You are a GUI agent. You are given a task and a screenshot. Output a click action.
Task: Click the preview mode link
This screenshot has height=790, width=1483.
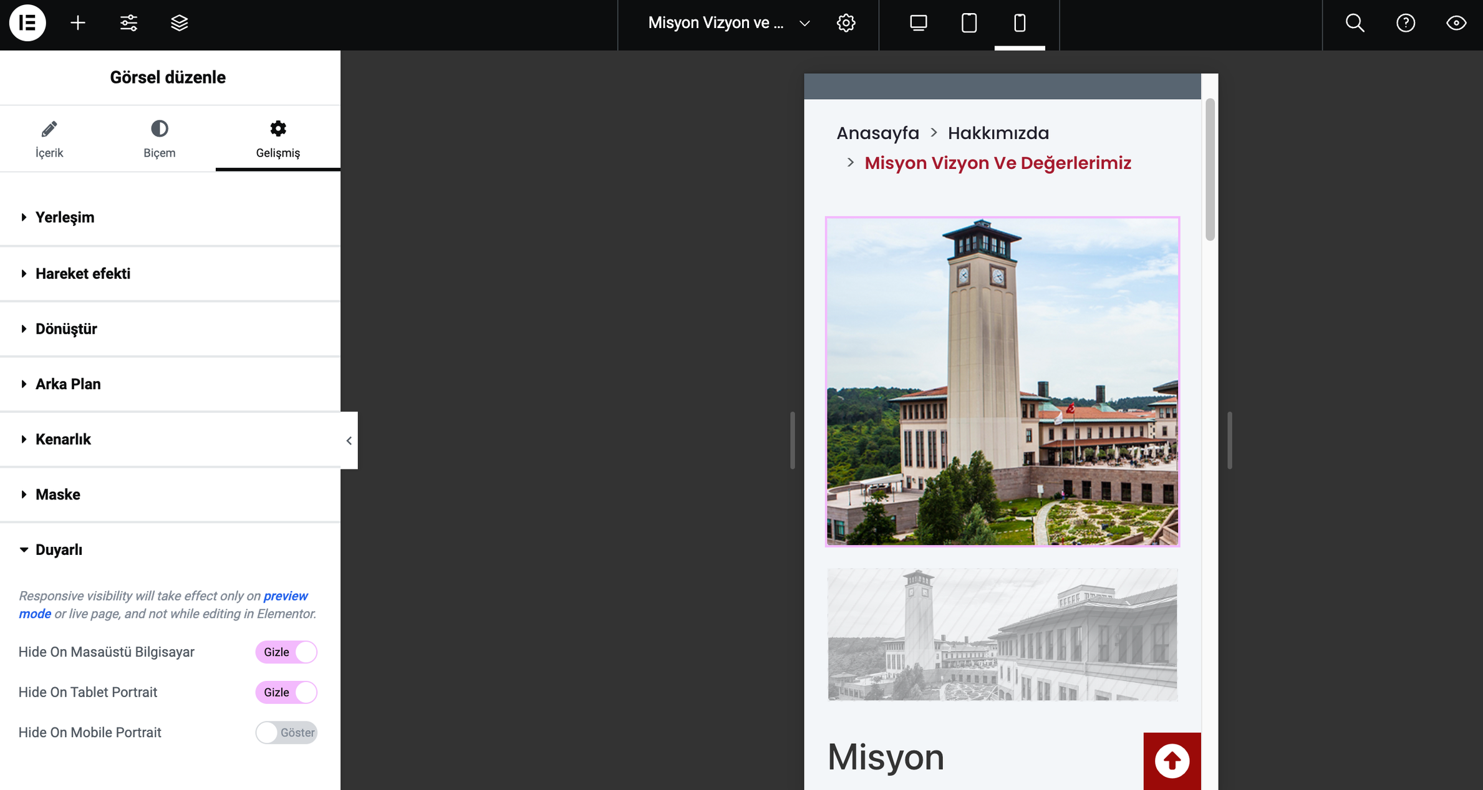285,595
